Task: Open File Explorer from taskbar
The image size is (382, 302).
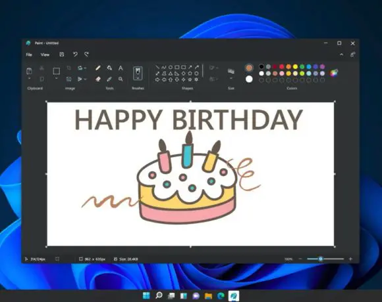Action: point(208,295)
